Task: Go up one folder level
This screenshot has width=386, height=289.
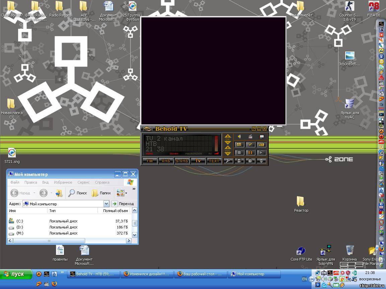Action: [59, 193]
